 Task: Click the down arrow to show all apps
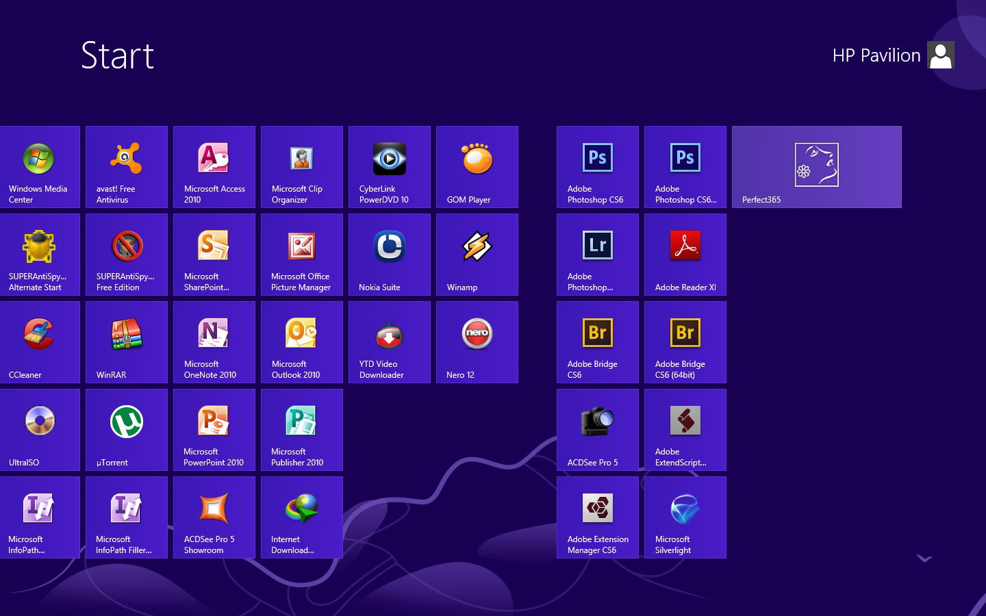tap(924, 559)
